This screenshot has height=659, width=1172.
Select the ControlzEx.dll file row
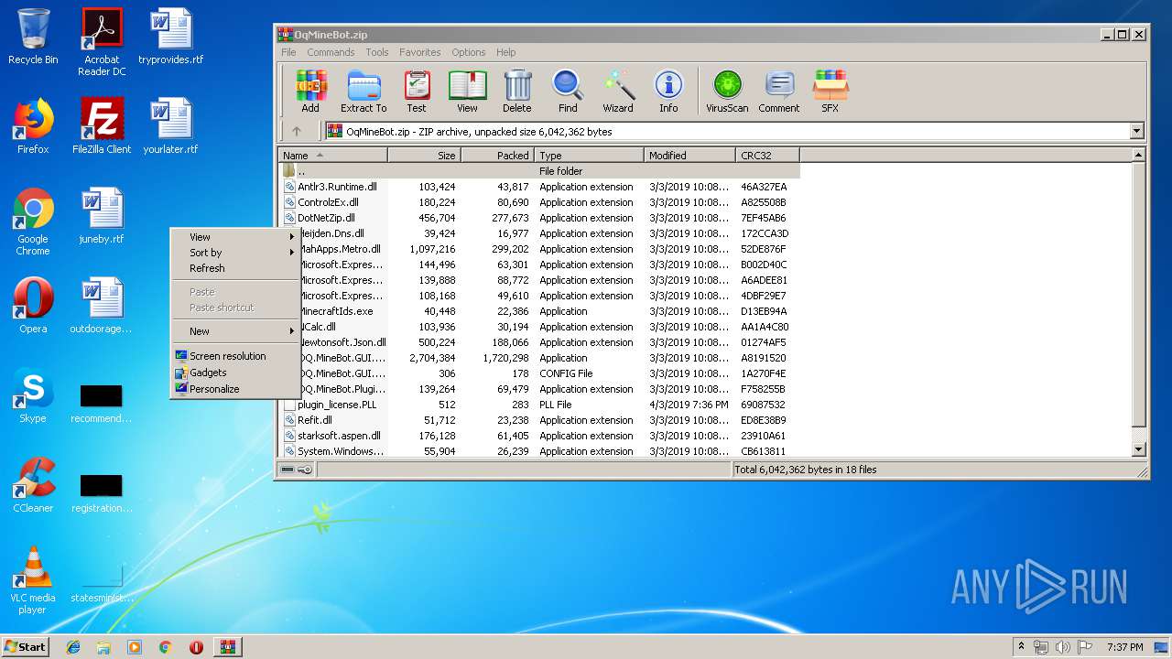point(539,202)
